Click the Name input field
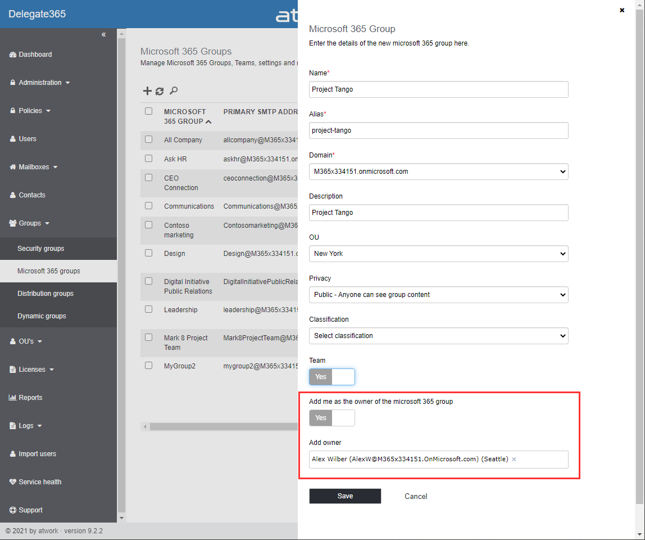 pyautogui.click(x=438, y=89)
